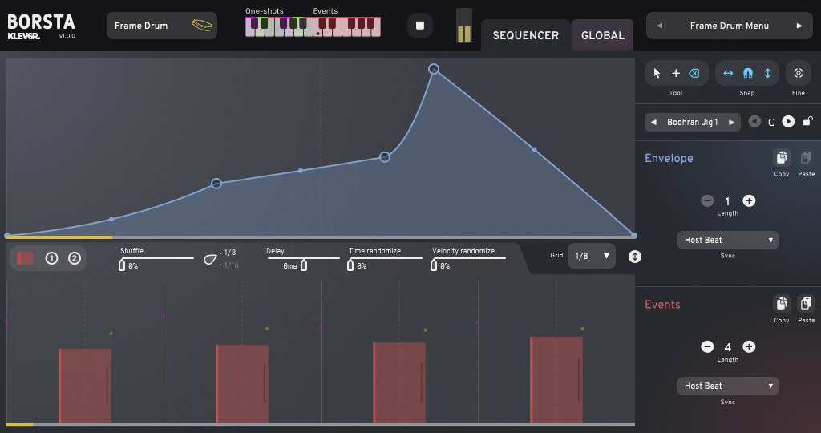The height and width of the screenshot is (433, 821).
Task: Enable Fine adjustment mode
Action: click(799, 73)
